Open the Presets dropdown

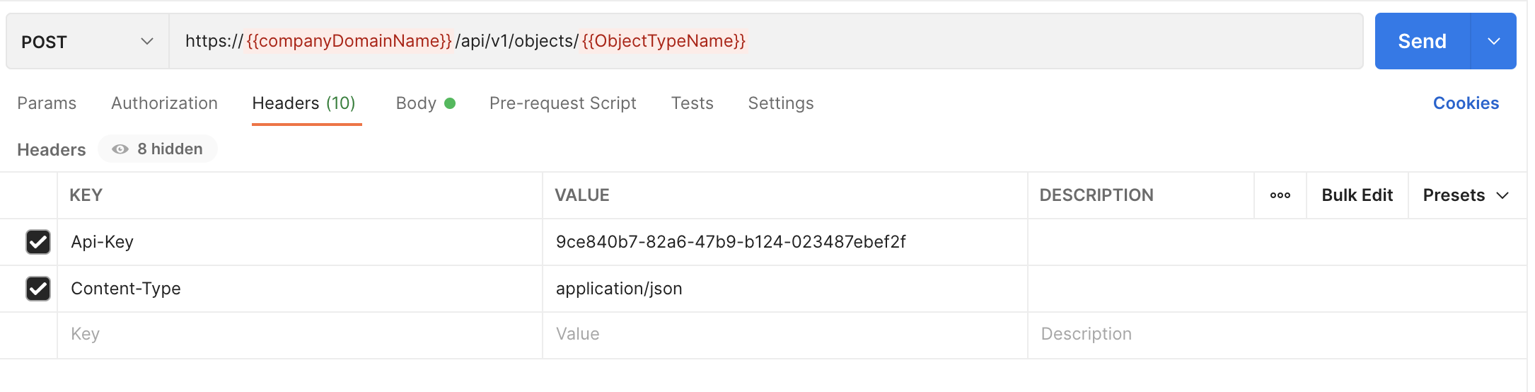1466,195
